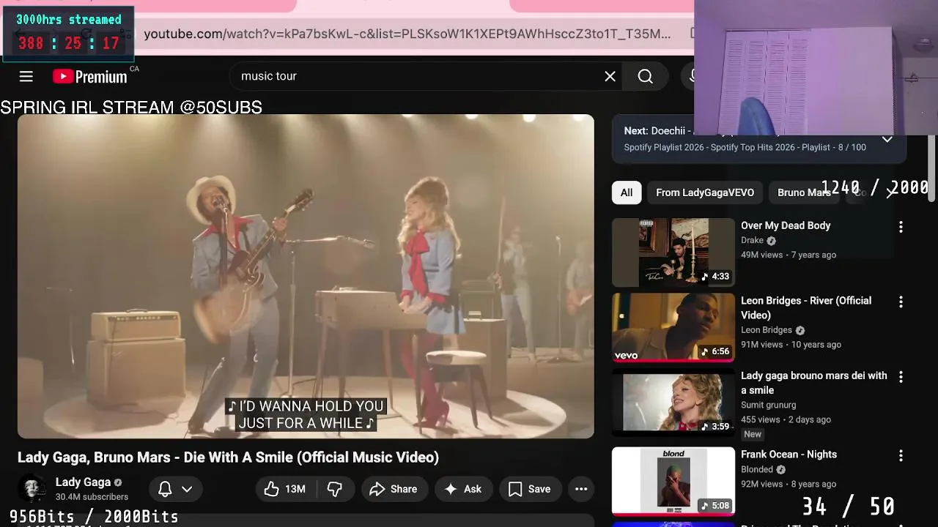The image size is (938, 527).
Task: Click "Frank Ocean - Nights" title
Action: pyautogui.click(x=789, y=455)
